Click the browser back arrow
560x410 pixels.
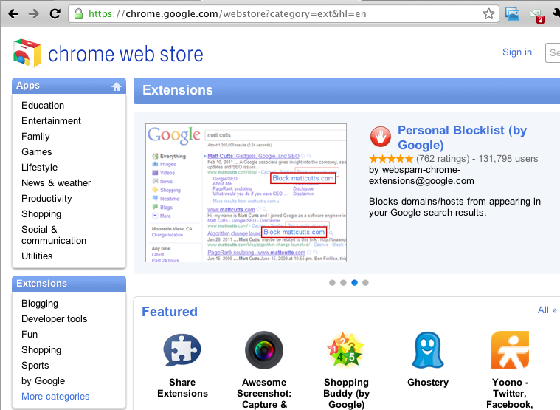[x=13, y=13]
